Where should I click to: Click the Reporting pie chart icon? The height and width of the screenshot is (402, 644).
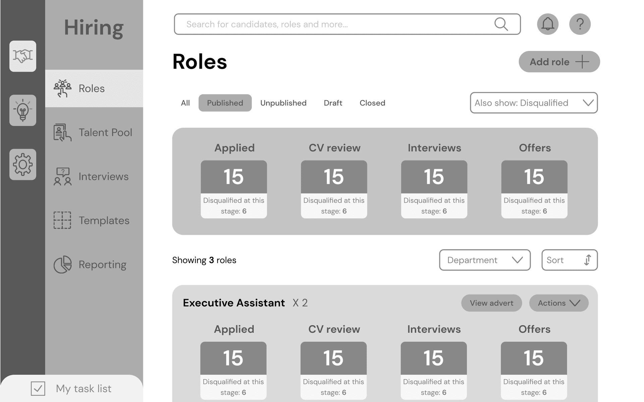62,265
